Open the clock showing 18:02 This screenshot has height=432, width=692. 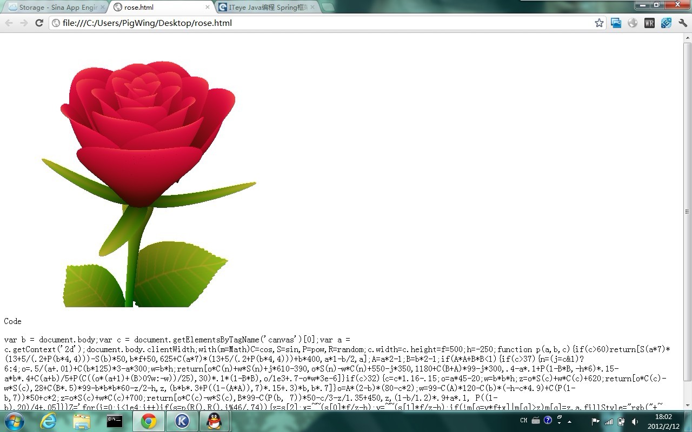(x=663, y=421)
